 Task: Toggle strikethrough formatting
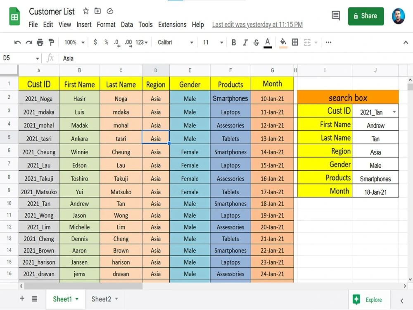tap(256, 43)
